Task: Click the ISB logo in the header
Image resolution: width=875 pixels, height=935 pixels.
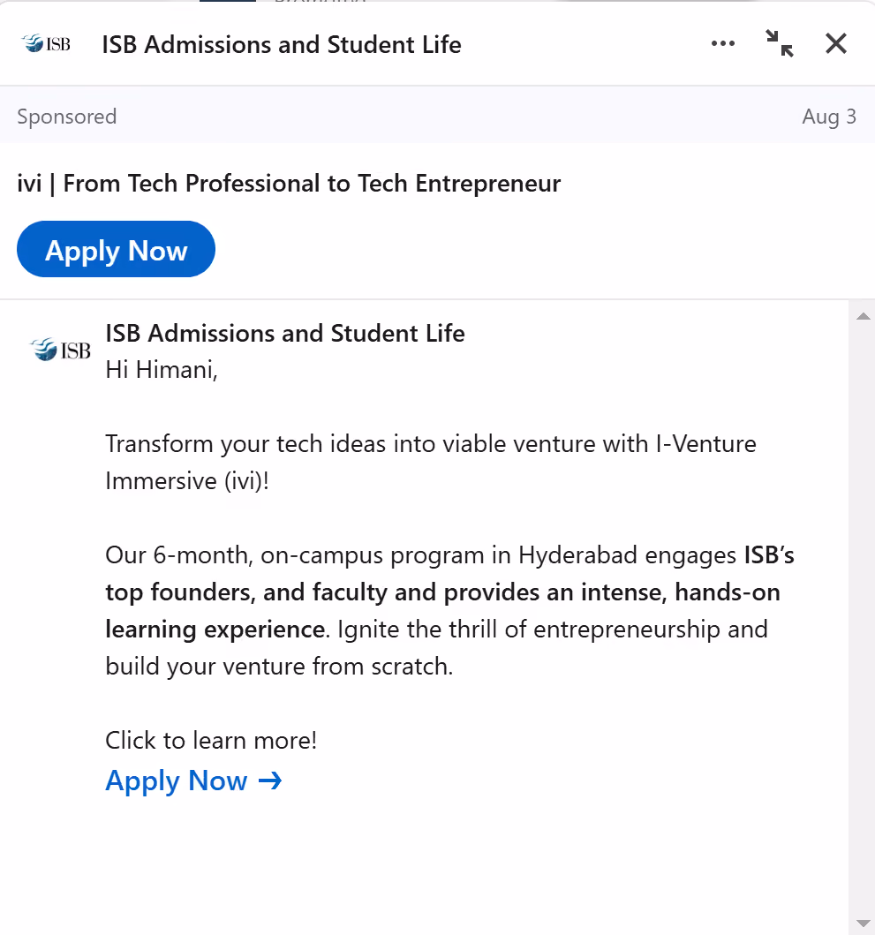Action: pos(45,43)
